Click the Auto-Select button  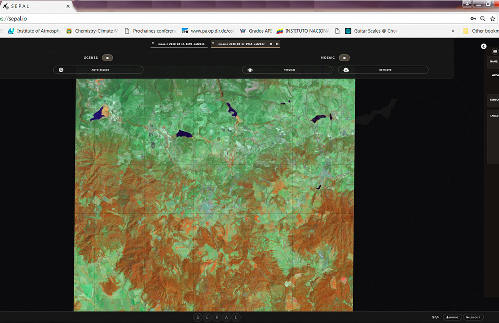[x=98, y=70]
